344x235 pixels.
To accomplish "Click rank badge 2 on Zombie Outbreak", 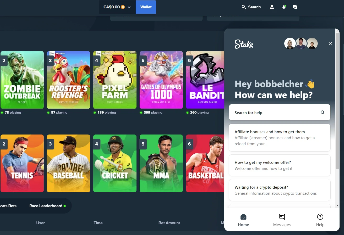I will click(x=4, y=60).
